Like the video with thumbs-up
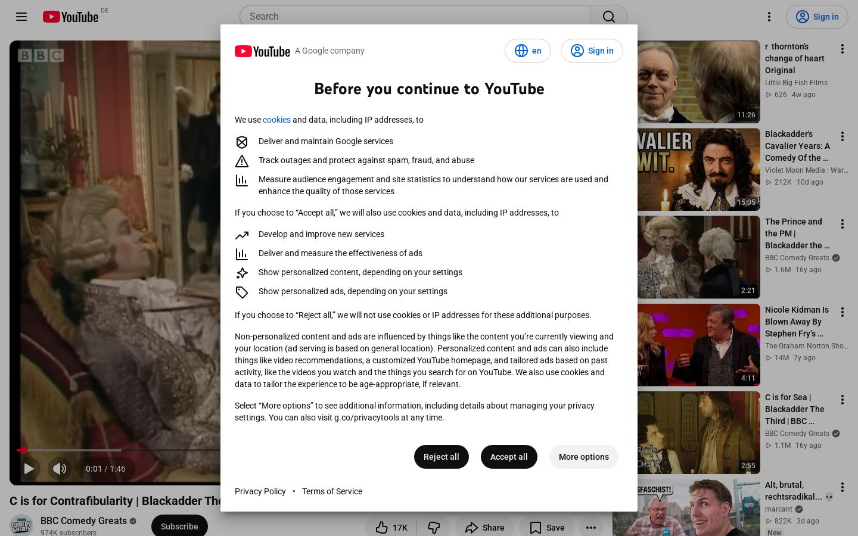This screenshot has height=536, width=858. click(391, 528)
